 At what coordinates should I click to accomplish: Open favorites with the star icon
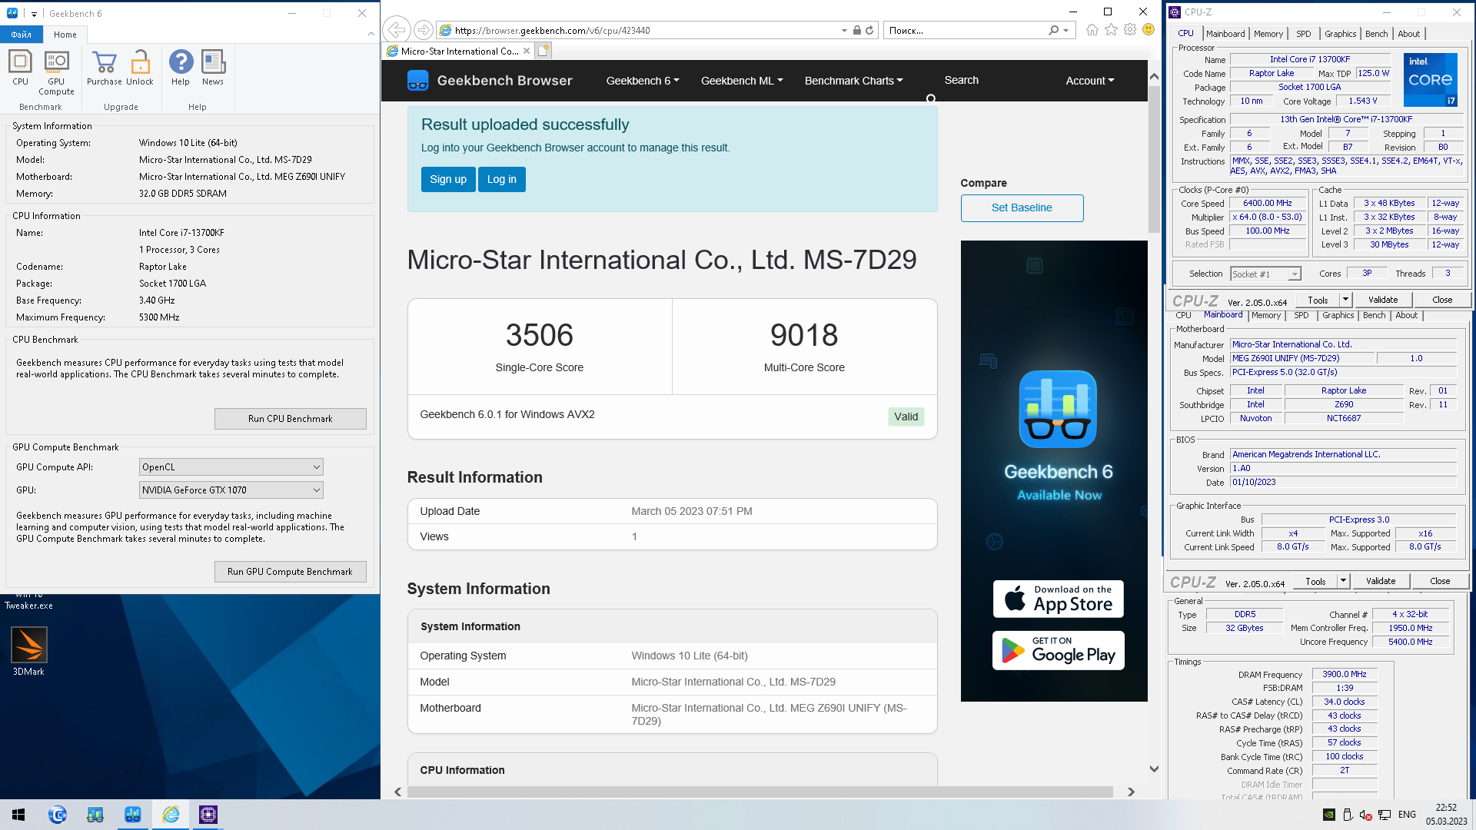[x=1111, y=30]
